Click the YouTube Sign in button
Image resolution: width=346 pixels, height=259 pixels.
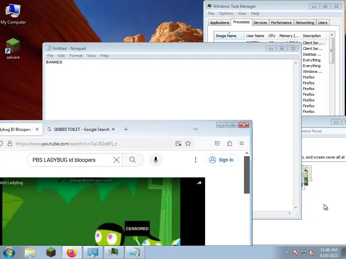tap(222, 160)
